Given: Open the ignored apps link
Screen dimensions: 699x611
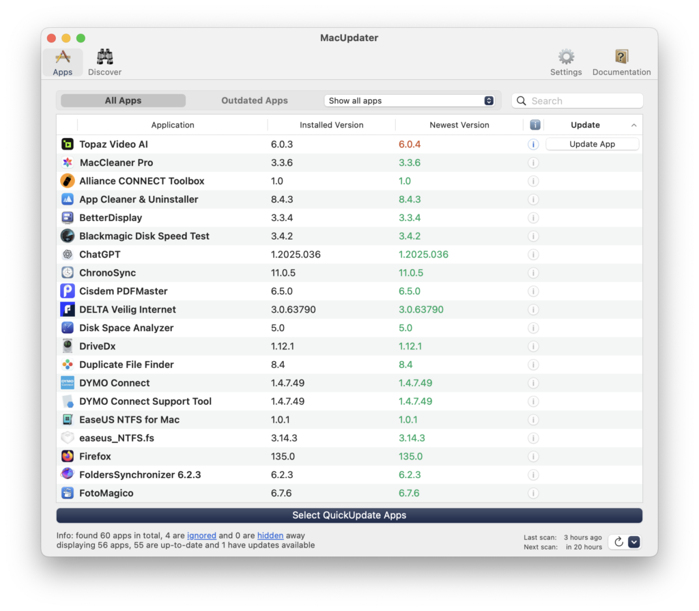Looking at the screenshot, I should [201, 535].
